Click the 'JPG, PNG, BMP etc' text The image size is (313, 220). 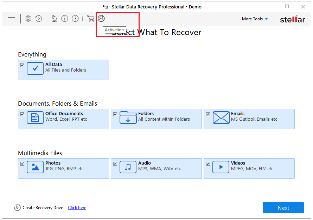click(x=64, y=169)
